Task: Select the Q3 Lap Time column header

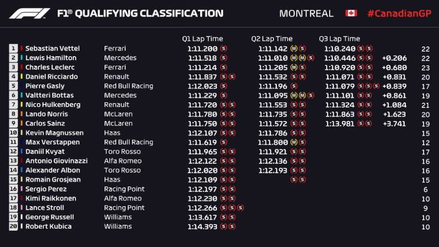Action: (x=339, y=39)
